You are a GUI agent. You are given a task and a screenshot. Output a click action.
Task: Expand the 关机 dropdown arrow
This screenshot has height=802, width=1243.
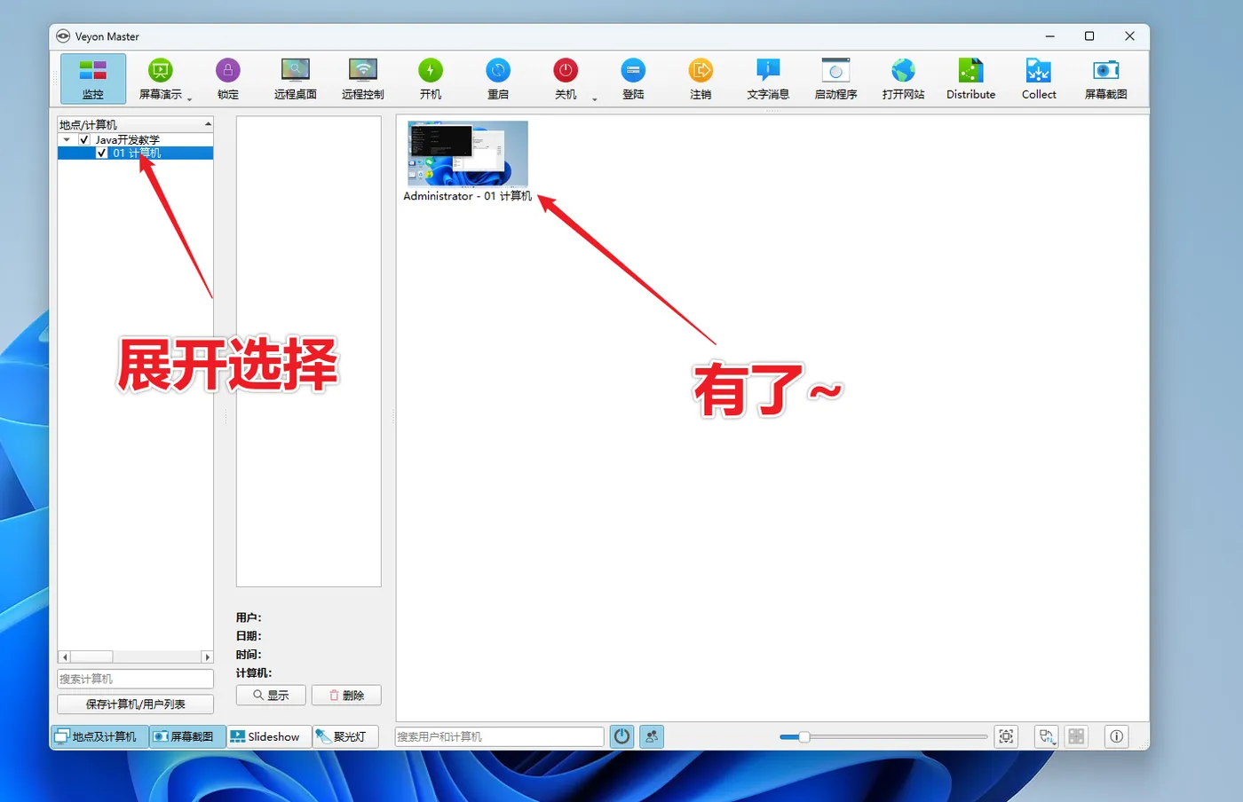tap(595, 98)
